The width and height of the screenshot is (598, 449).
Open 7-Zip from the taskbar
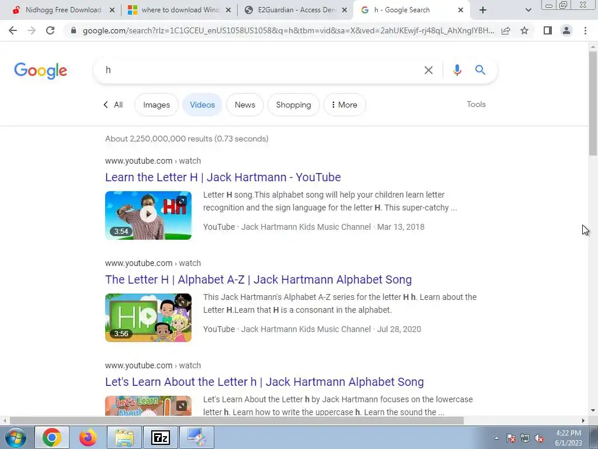161,437
